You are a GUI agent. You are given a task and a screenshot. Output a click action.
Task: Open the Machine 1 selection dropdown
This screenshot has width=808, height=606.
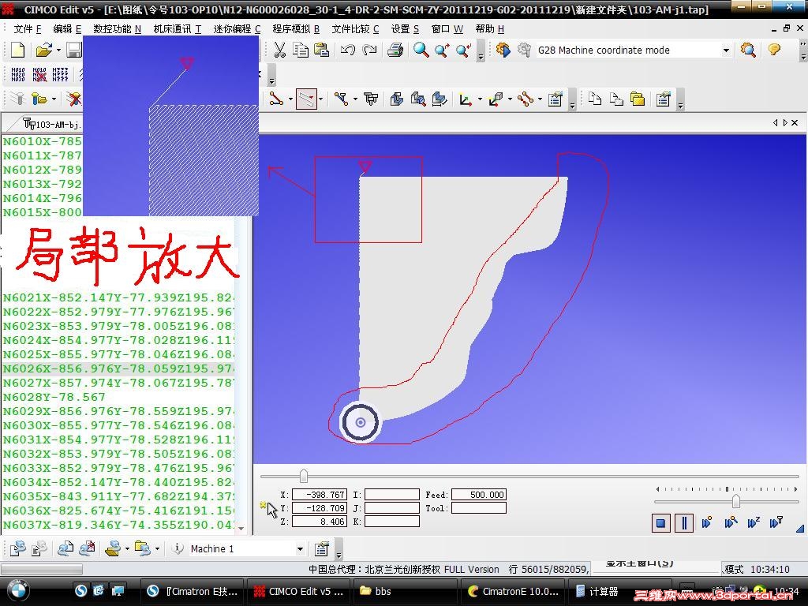pyautogui.click(x=300, y=549)
